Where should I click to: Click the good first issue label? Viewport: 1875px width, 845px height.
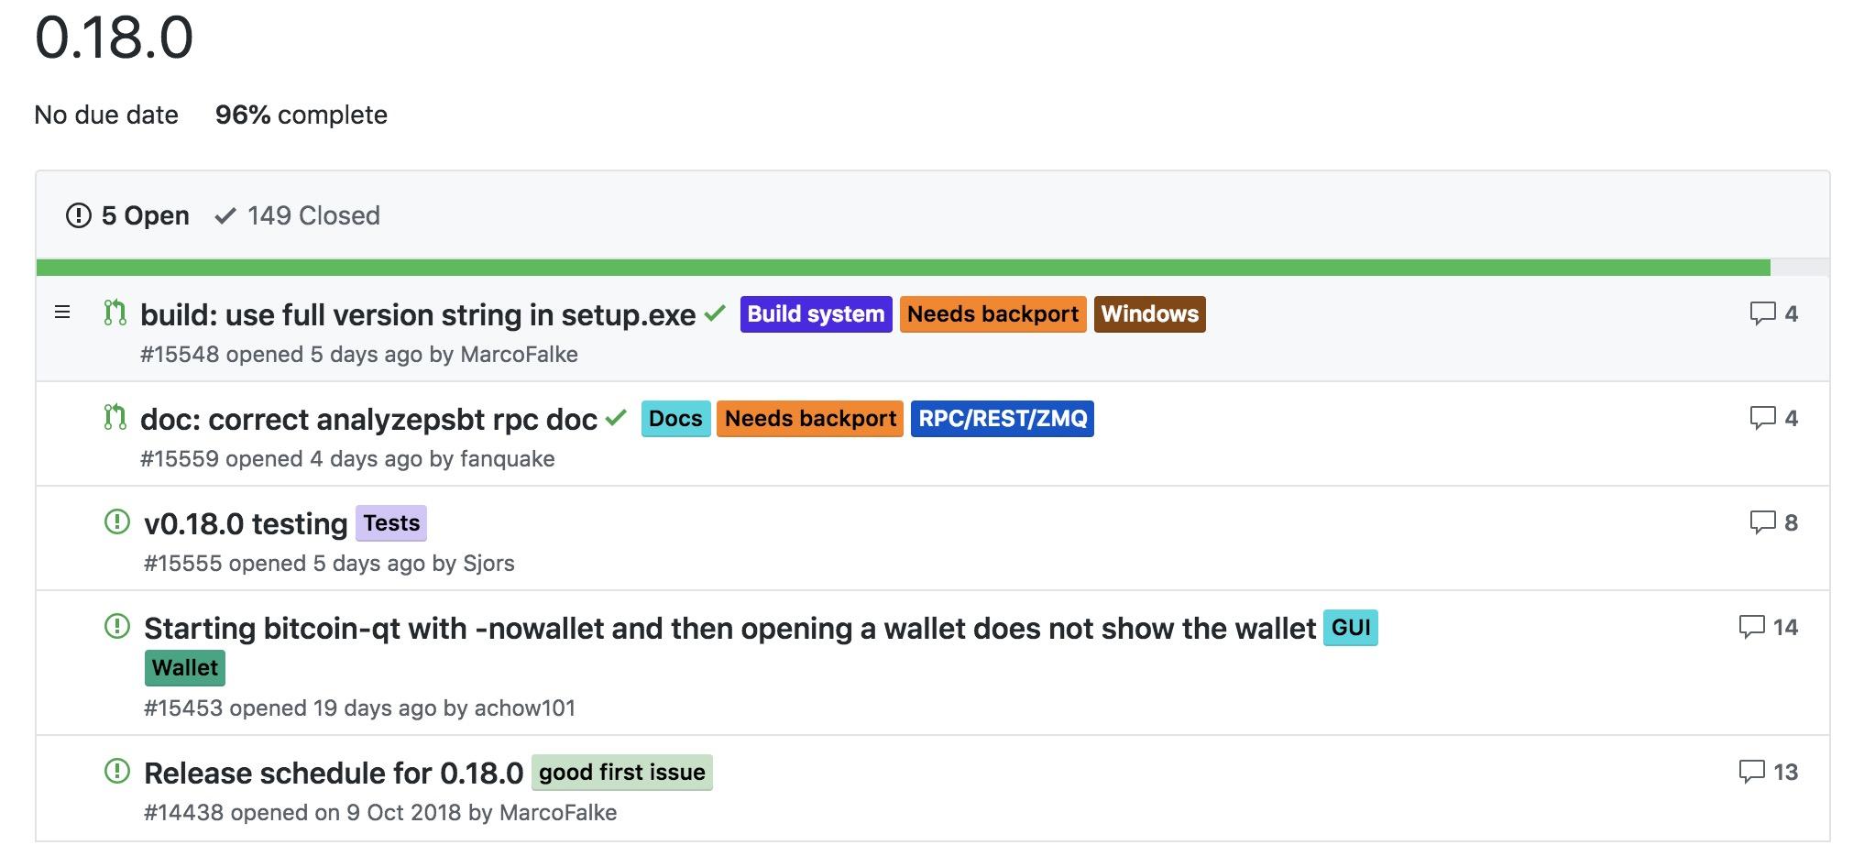pos(622,773)
